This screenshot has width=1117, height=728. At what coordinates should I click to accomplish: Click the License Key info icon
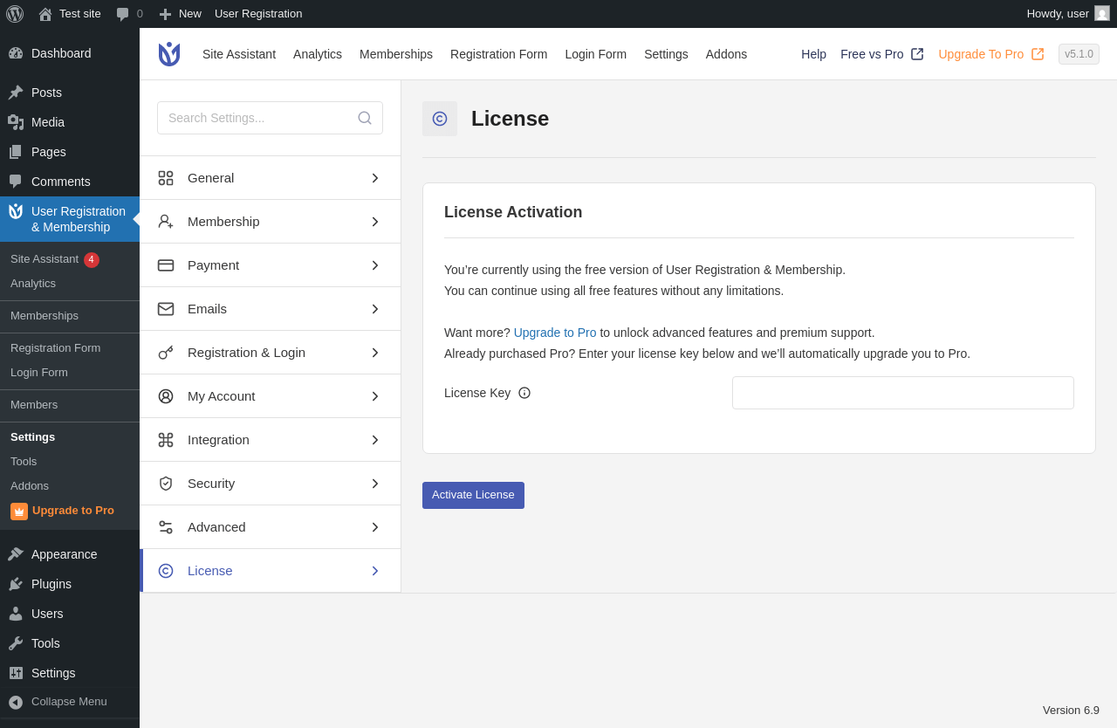(x=524, y=393)
